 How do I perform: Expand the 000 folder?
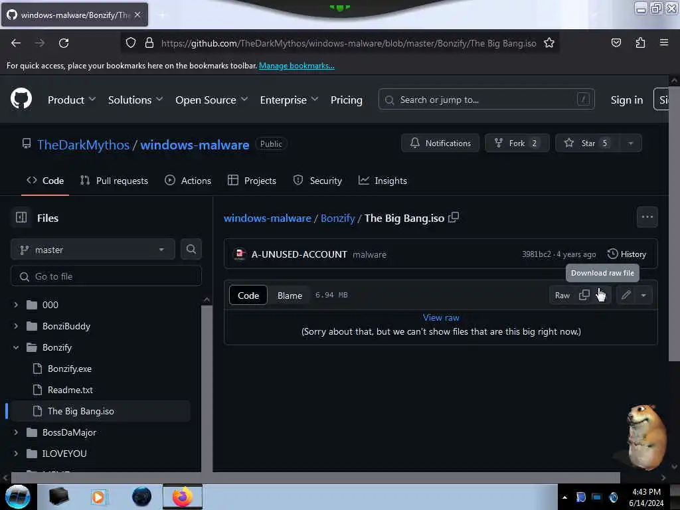(16, 304)
